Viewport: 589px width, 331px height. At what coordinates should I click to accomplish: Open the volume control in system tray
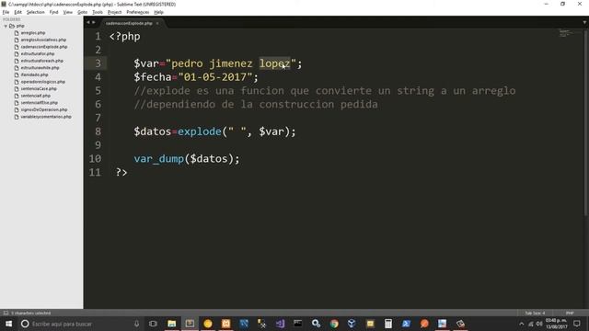539,324
